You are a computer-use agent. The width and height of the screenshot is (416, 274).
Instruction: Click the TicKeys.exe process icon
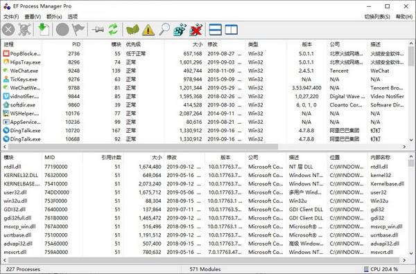(6, 79)
